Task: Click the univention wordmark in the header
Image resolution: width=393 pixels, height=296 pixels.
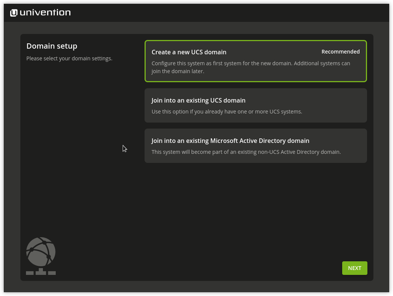Action: tap(45, 12)
